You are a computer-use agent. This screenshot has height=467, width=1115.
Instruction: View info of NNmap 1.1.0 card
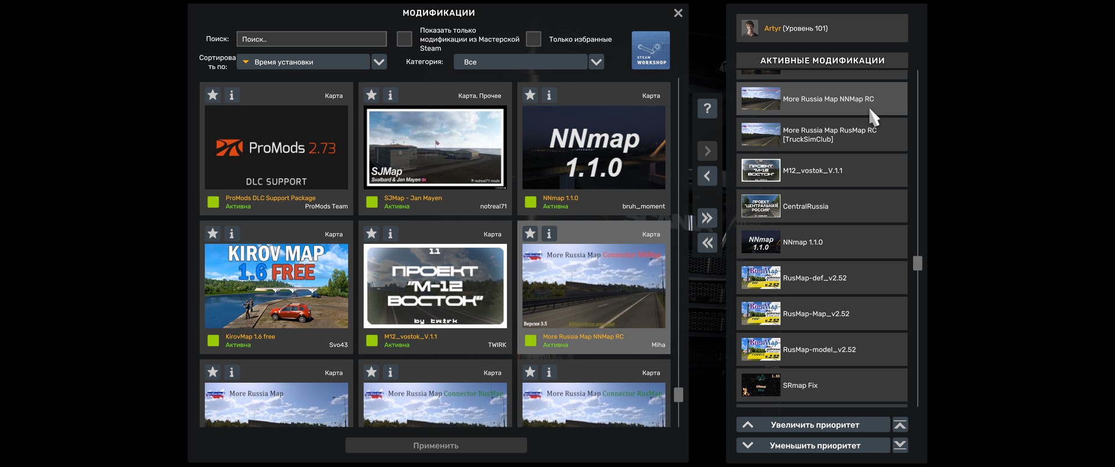[549, 95]
